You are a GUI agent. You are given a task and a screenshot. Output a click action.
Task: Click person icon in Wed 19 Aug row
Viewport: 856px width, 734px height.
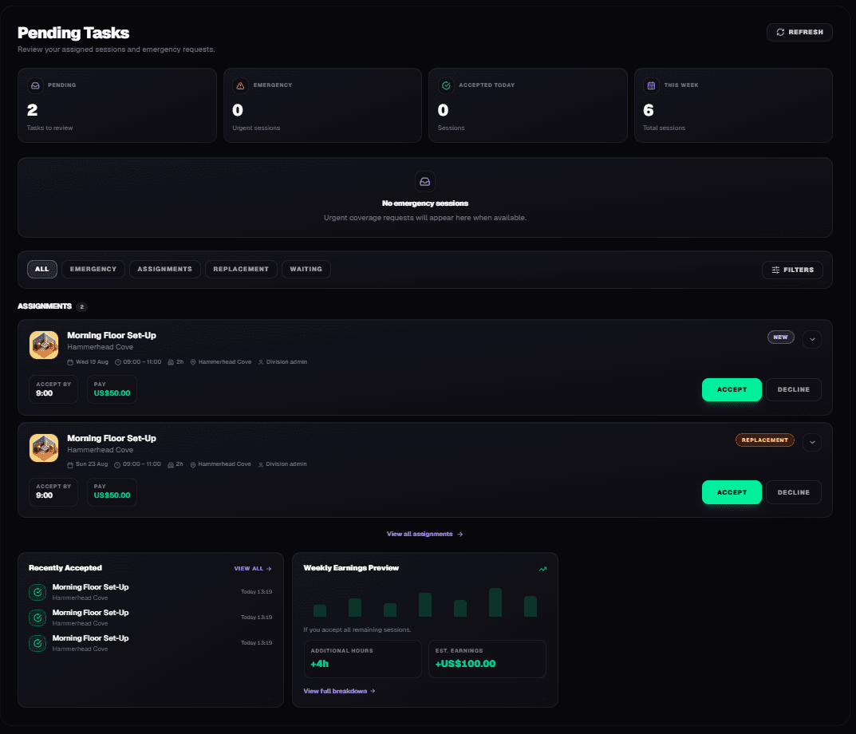(261, 362)
